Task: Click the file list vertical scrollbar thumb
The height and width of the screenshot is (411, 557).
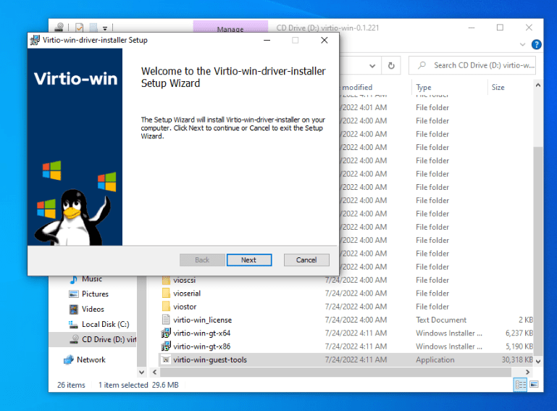Action: coord(538,251)
